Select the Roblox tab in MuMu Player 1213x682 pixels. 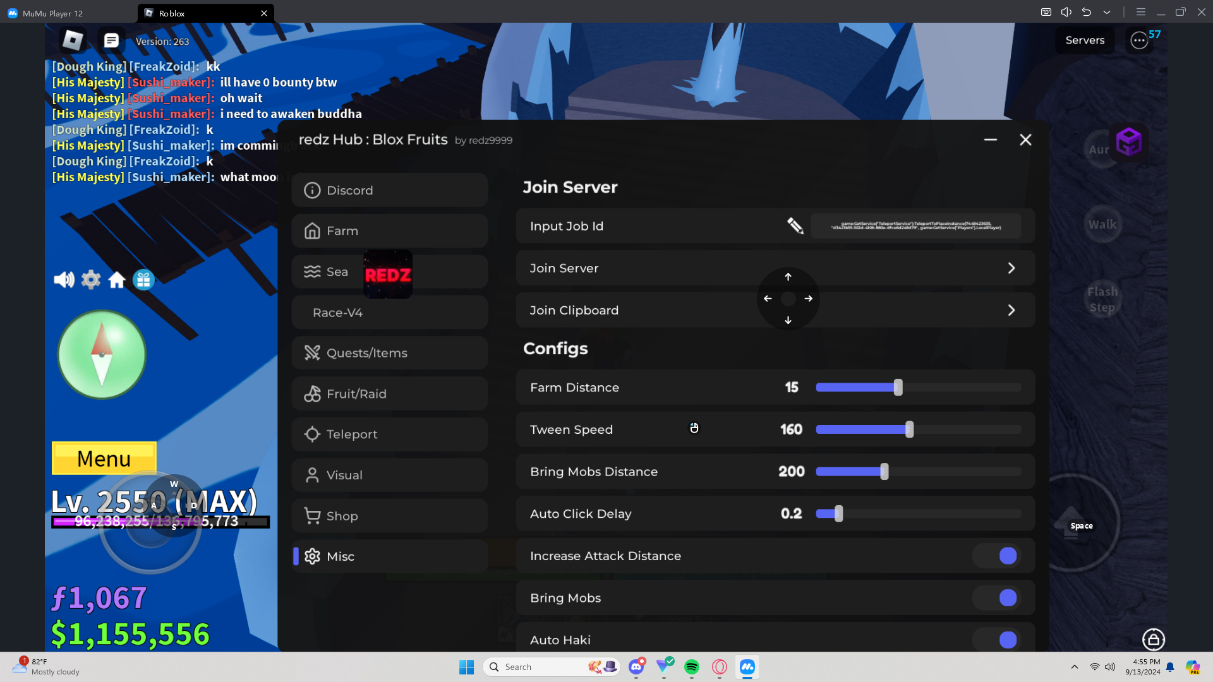click(x=205, y=13)
